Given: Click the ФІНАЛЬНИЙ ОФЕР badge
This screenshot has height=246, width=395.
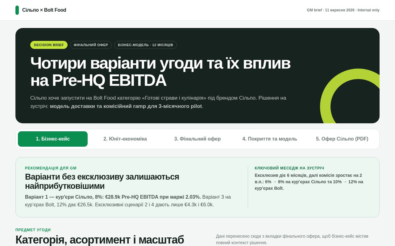Looking at the screenshot, I should click(91, 45).
